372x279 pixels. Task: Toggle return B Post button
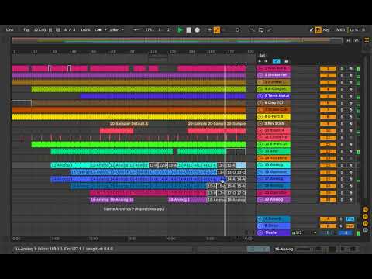350,226
